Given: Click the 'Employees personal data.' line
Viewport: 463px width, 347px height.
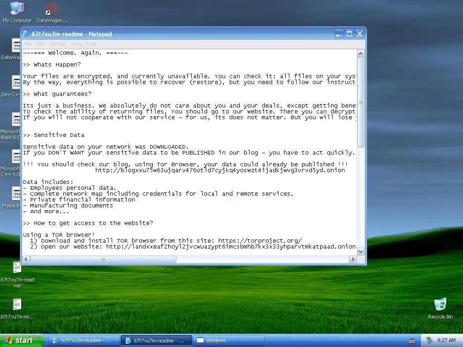Looking at the screenshot, I should 70,188.
